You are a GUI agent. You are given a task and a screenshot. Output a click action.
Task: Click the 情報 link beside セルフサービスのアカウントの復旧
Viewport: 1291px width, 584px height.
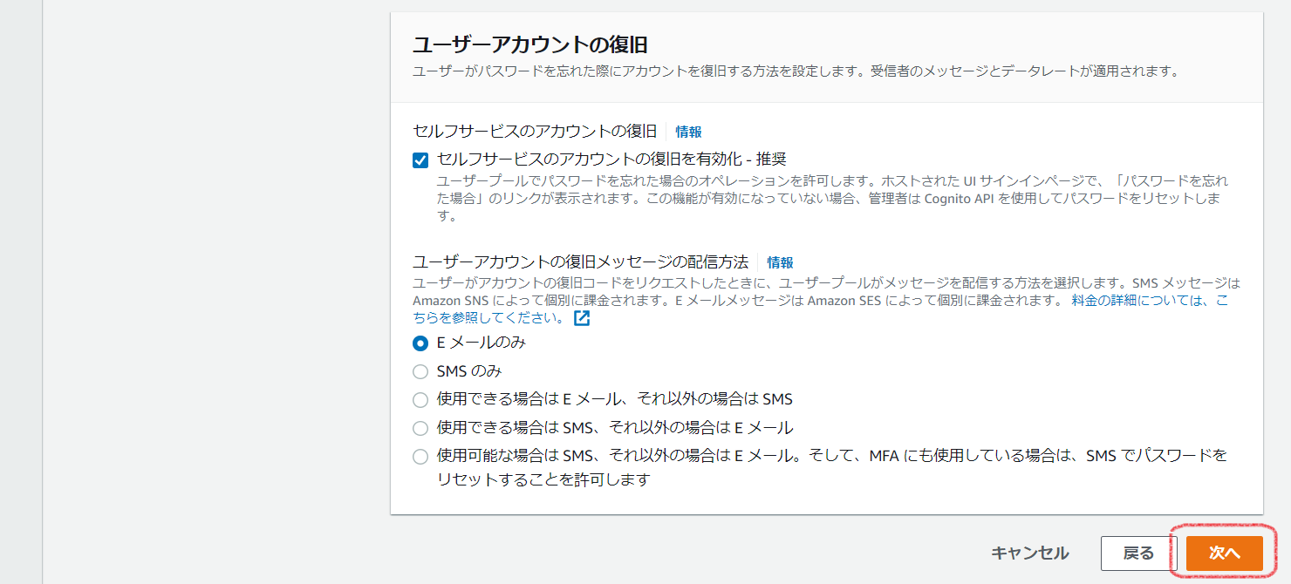click(688, 131)
